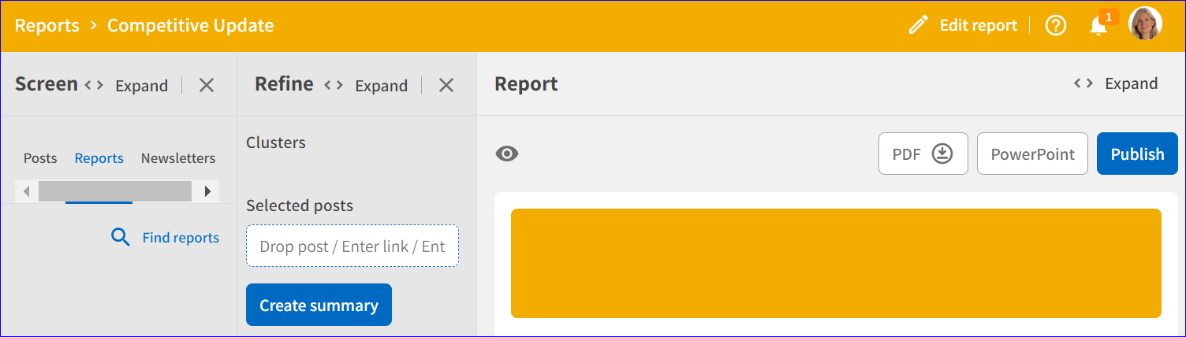Click the download icon on PDF button
Viewport: 1186px width, 337px height.
tap(942, 154)
